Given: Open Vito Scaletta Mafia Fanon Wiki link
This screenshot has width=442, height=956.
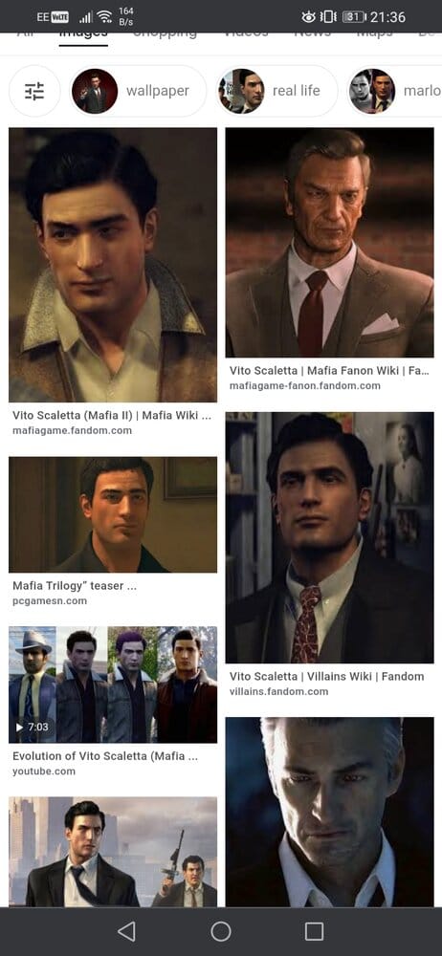Looking at the screenshot, I should pos(329,370).
